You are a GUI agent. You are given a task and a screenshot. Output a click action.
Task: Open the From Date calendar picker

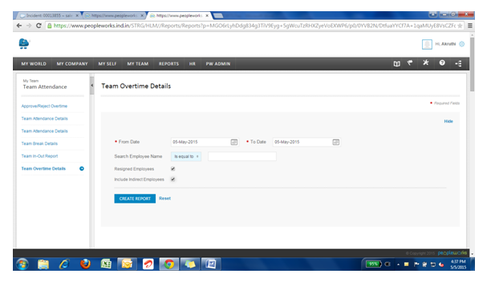point(234,142)
